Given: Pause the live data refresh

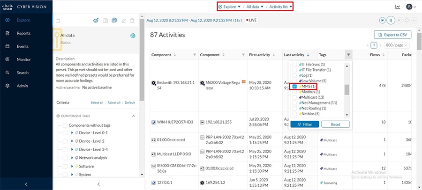Looking at the screenshot, I should click(x=391, y=20).
